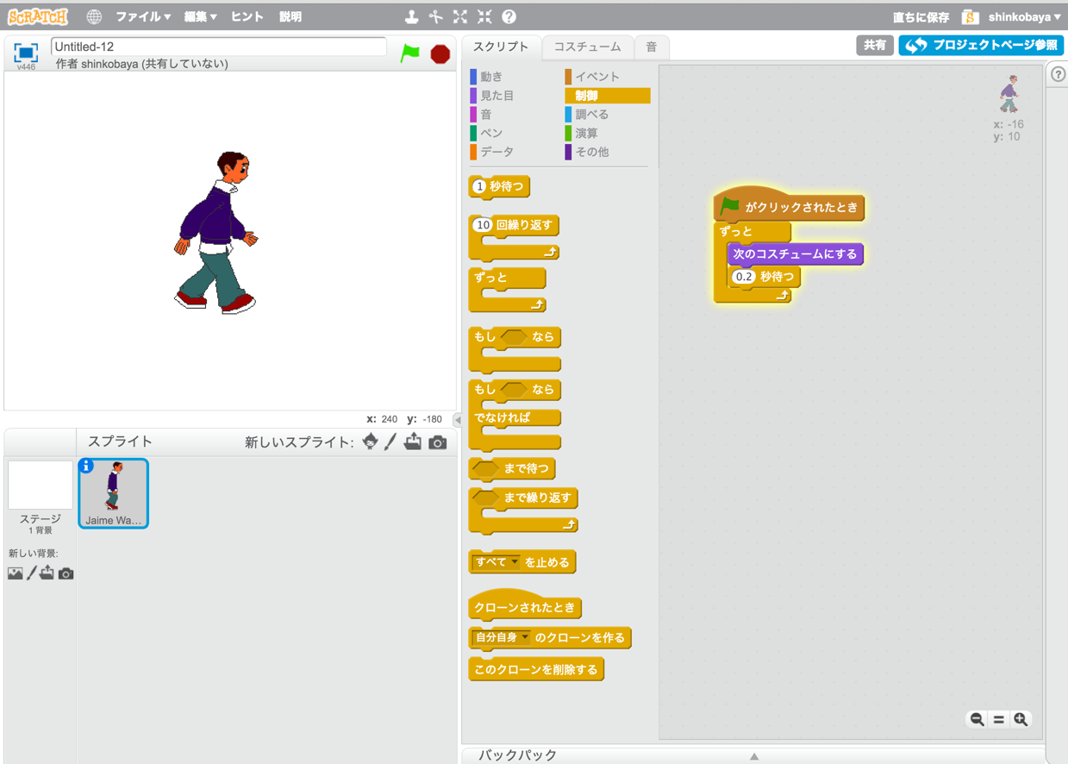Toggle full screen stage mode

(26, 52)
